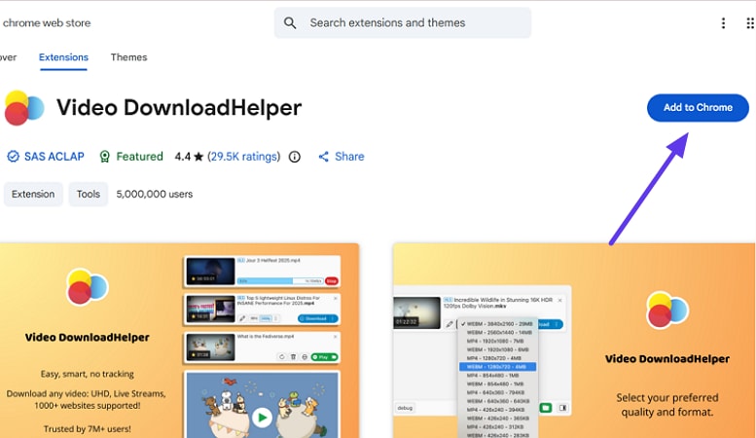756x438 pixels.
Task: Click the verified publisher badge icon
Action: pyautogui.click(x=13, y=157)
